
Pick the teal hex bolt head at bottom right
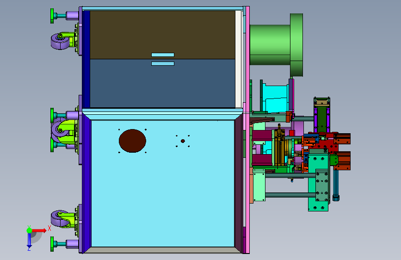coord(336,198)
